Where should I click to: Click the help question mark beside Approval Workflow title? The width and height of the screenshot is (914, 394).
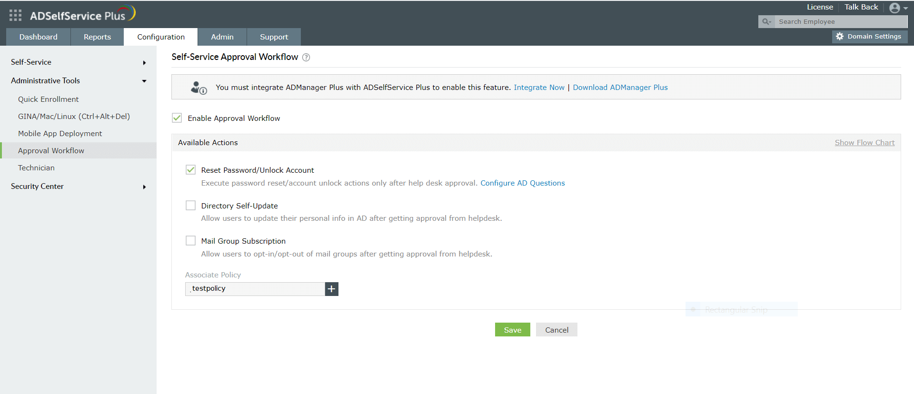pyautogui.click(x=306, y=58)
